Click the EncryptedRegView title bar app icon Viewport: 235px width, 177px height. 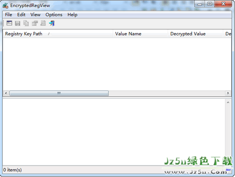coord(5,5)
